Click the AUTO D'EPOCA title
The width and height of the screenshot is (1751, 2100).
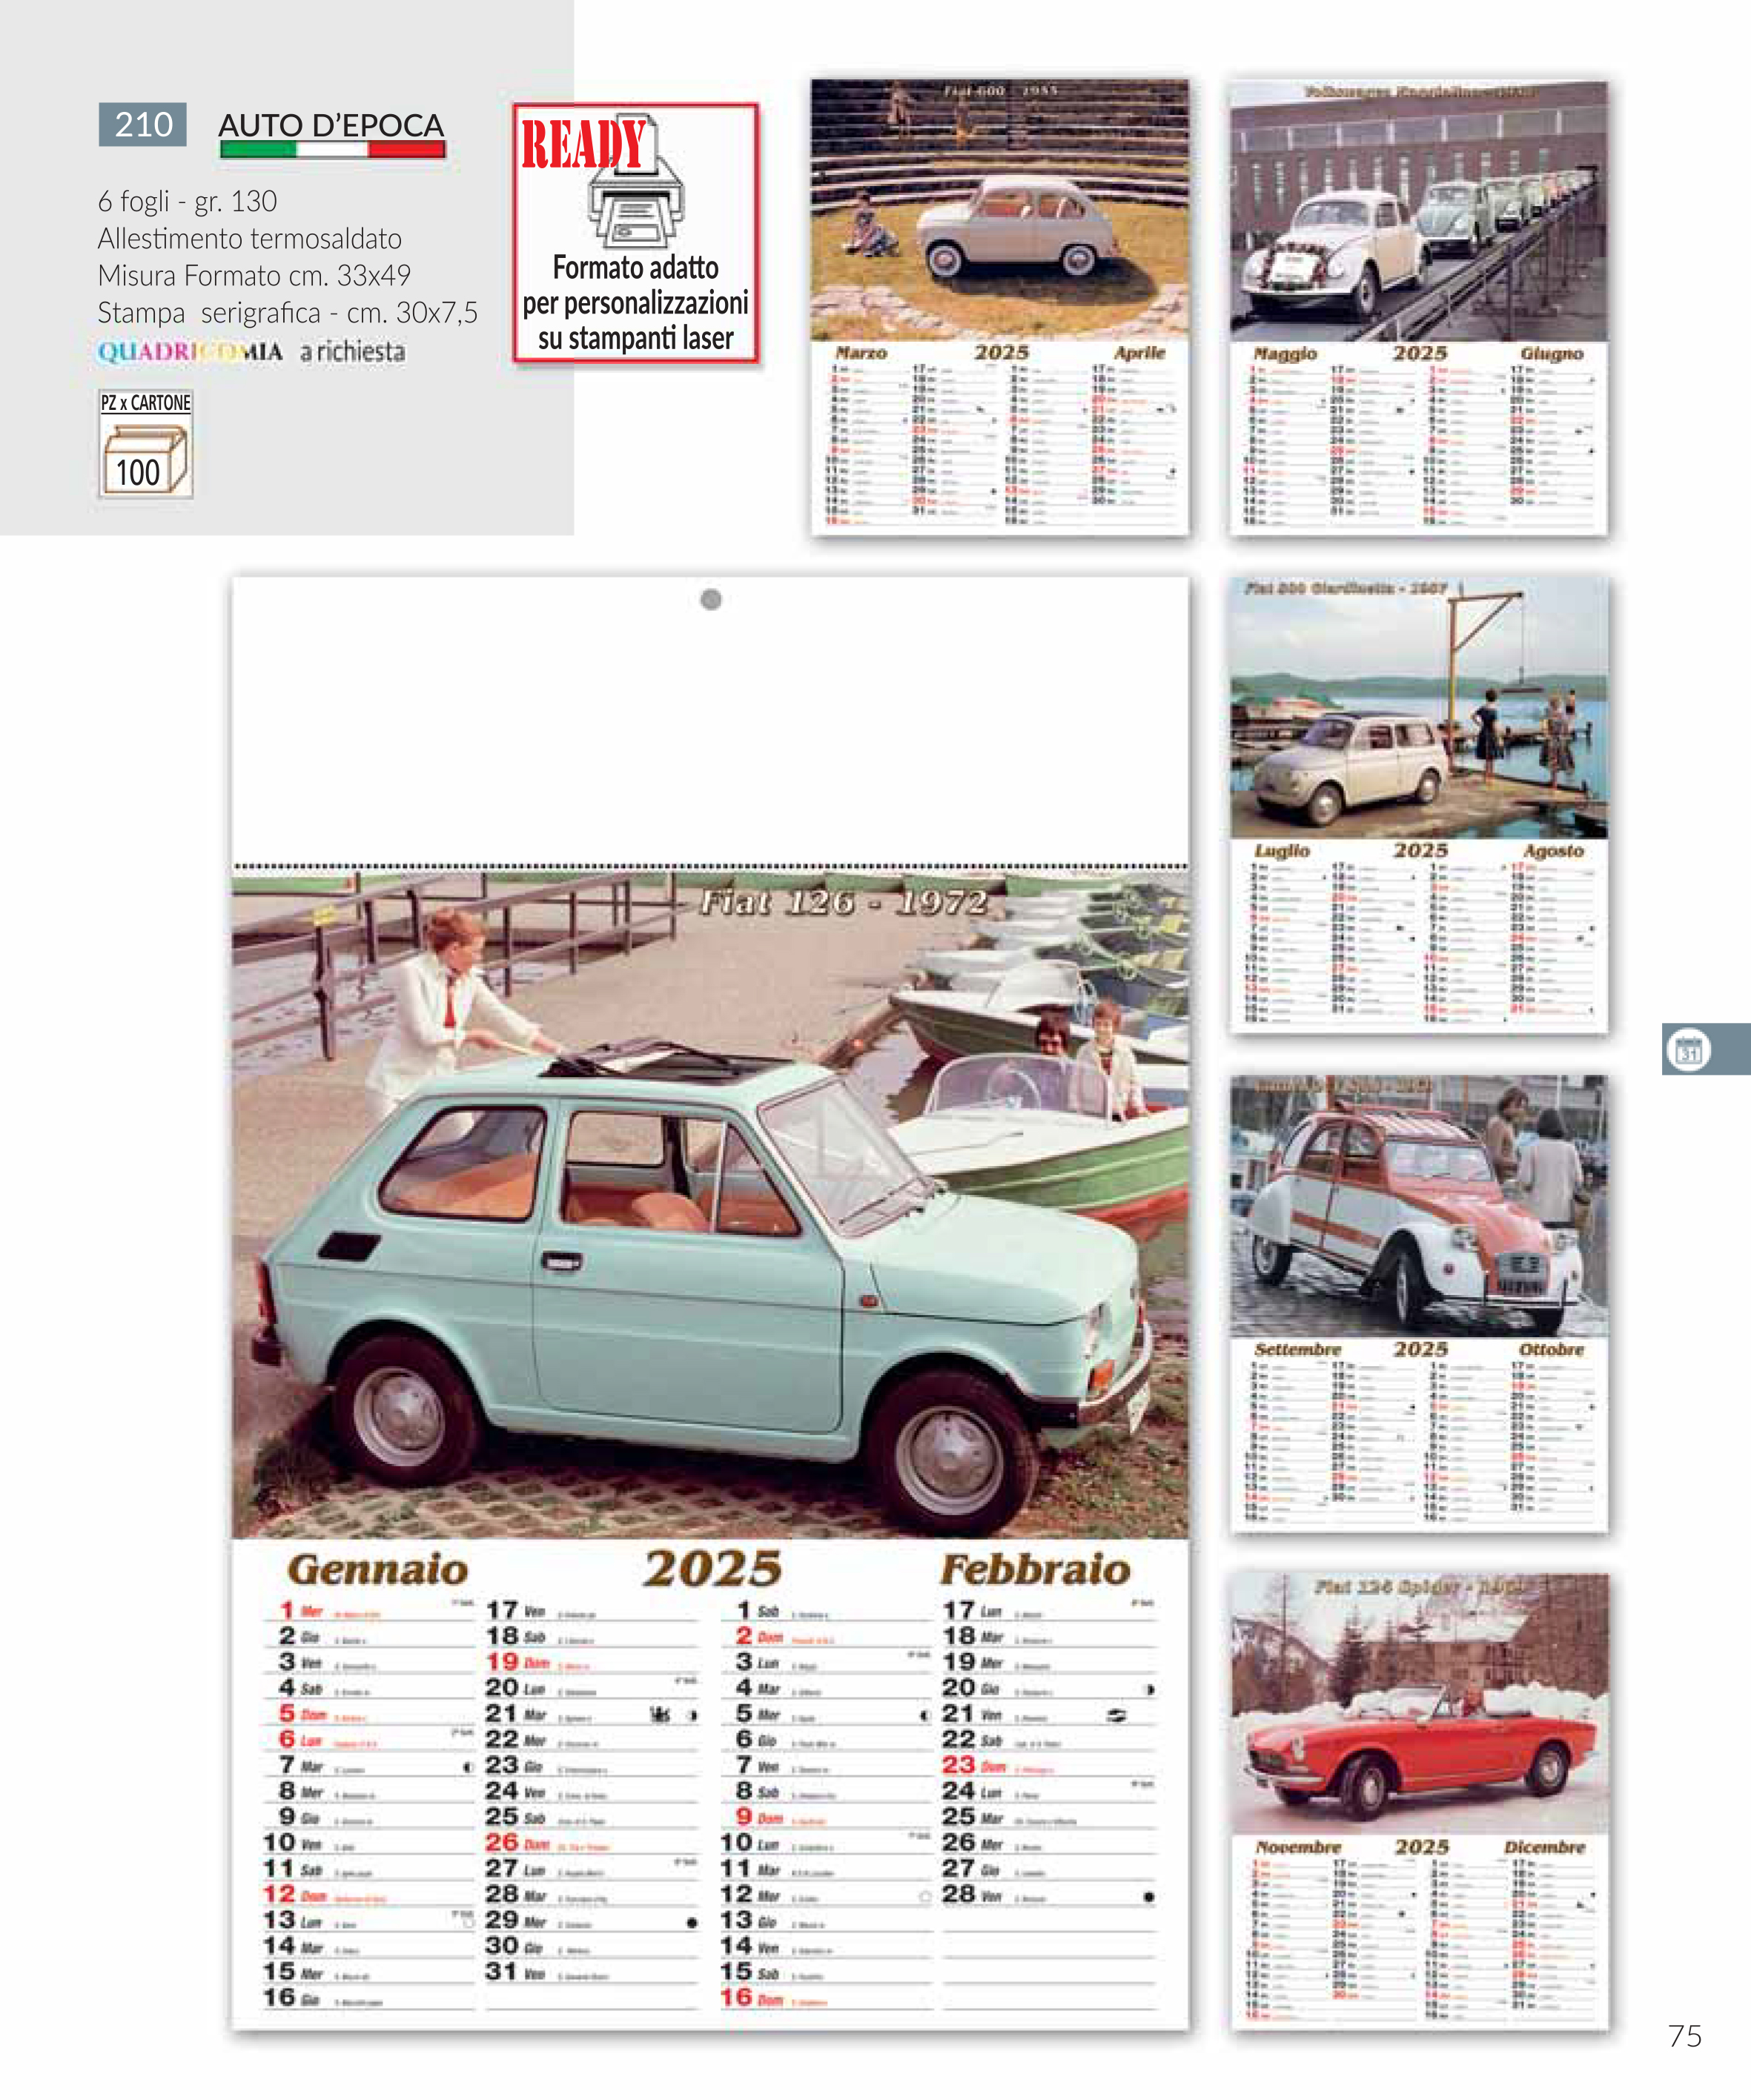coord(331,125)
